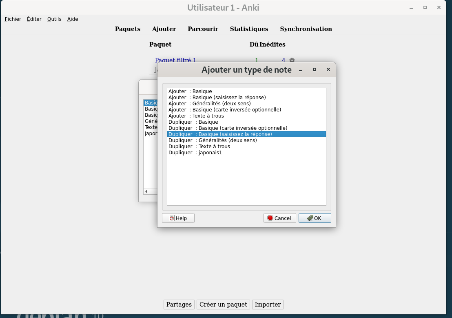
Task: Confirm with the OK button
Action: [315, 218]
